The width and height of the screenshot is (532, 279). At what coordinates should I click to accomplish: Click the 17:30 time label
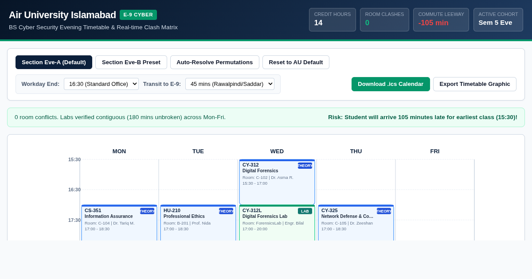pos(74,220)
